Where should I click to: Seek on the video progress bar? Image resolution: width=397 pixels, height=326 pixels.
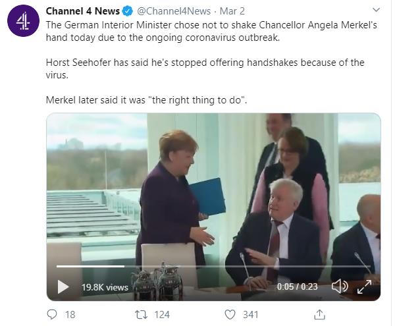pos(198,266)
